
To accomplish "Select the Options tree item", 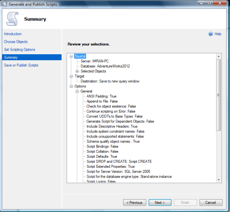I will (x=80, y=86).
